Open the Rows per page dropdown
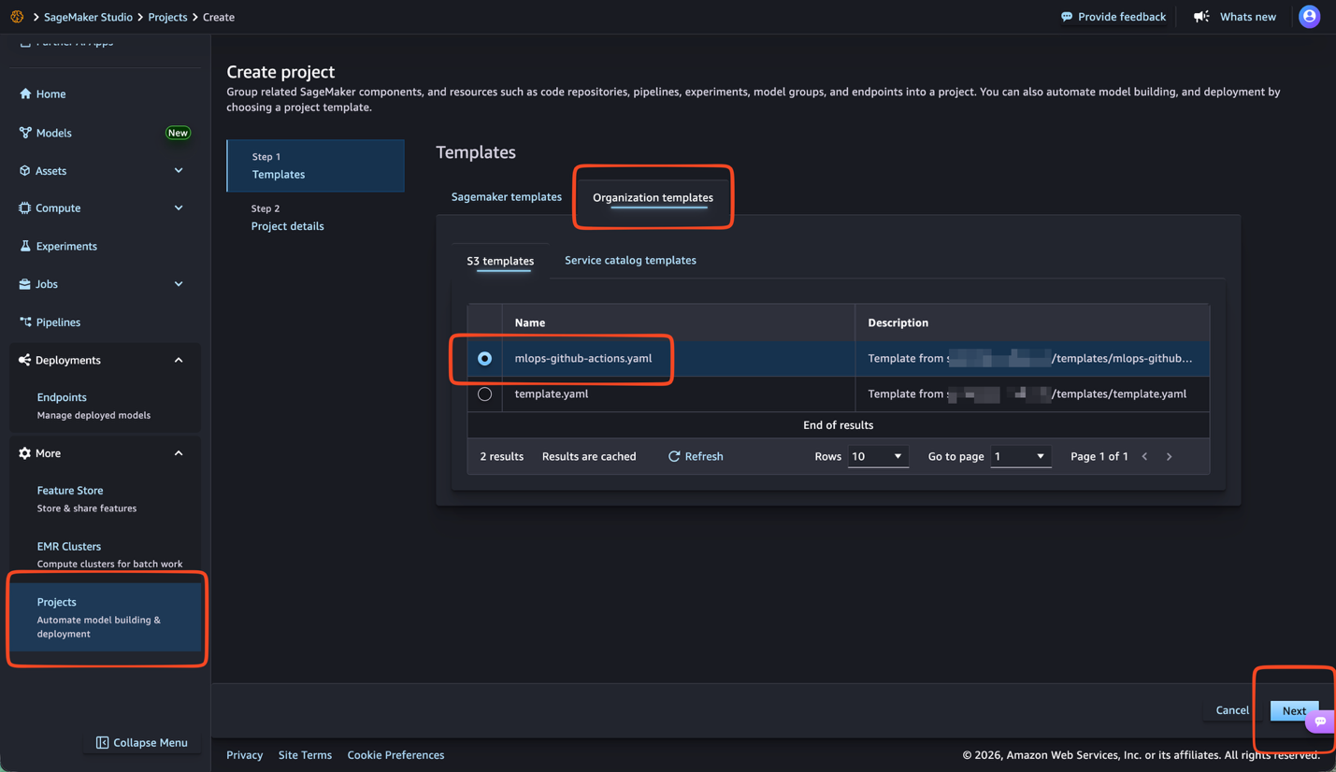 tap(877, 456)
